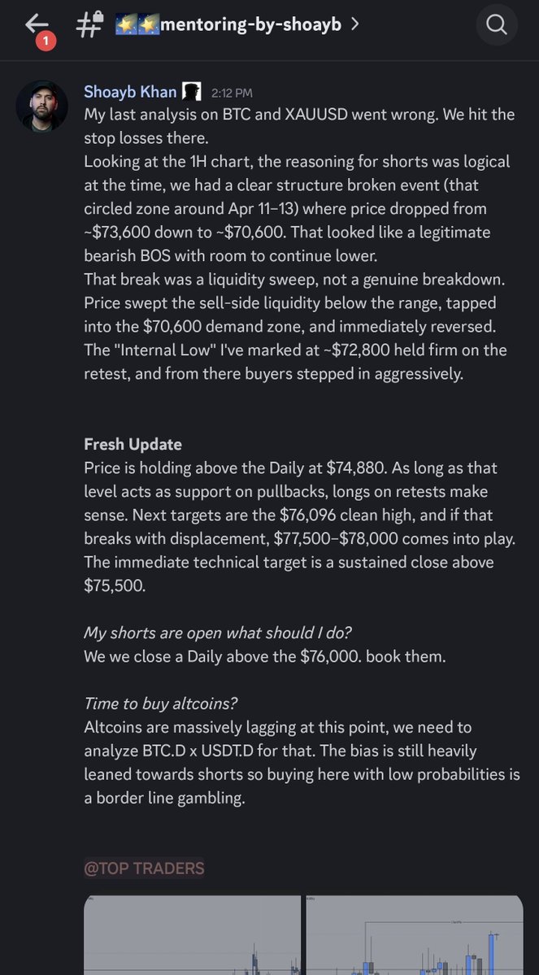The image size is (539, 975).
Task: Tap the 2:12 PM message timestamp
Action: pos(231,93)
